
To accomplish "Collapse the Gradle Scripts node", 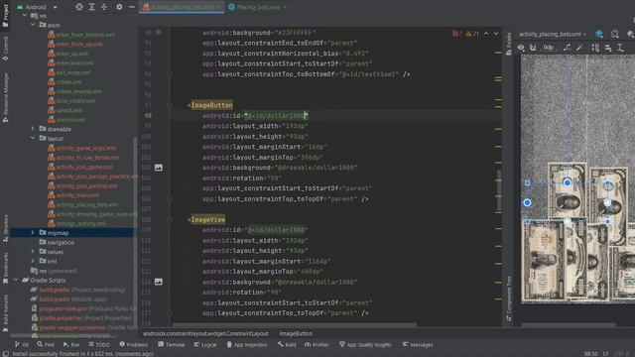I will 16,280.
